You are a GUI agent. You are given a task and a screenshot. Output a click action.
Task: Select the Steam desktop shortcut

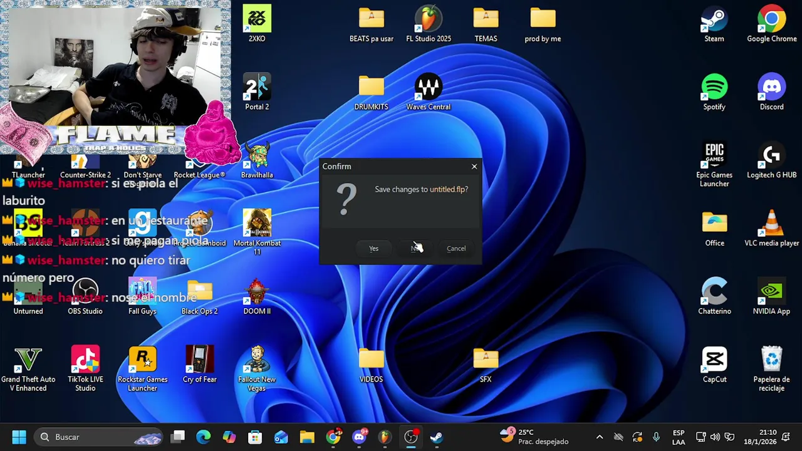click(714, 24)
